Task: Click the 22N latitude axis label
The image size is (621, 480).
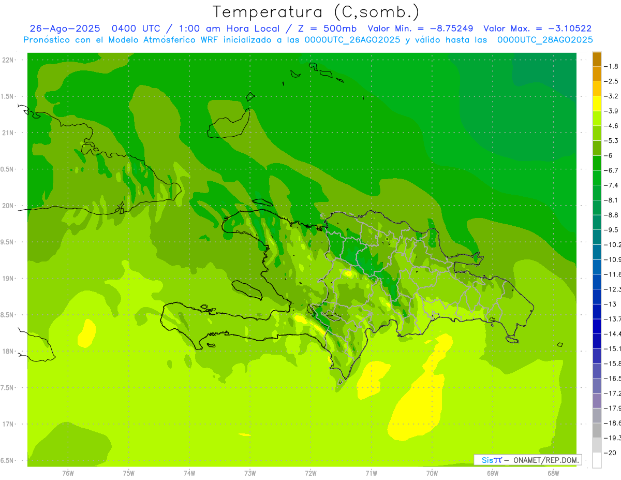Action: coord(8,60)
